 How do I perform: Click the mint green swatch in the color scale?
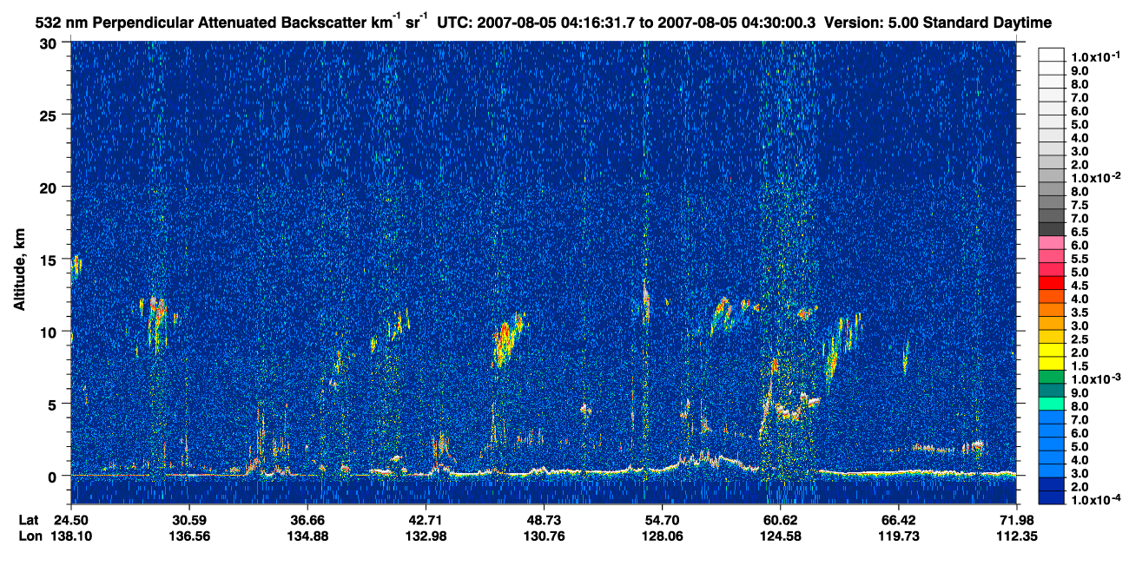click(1051, 402)
